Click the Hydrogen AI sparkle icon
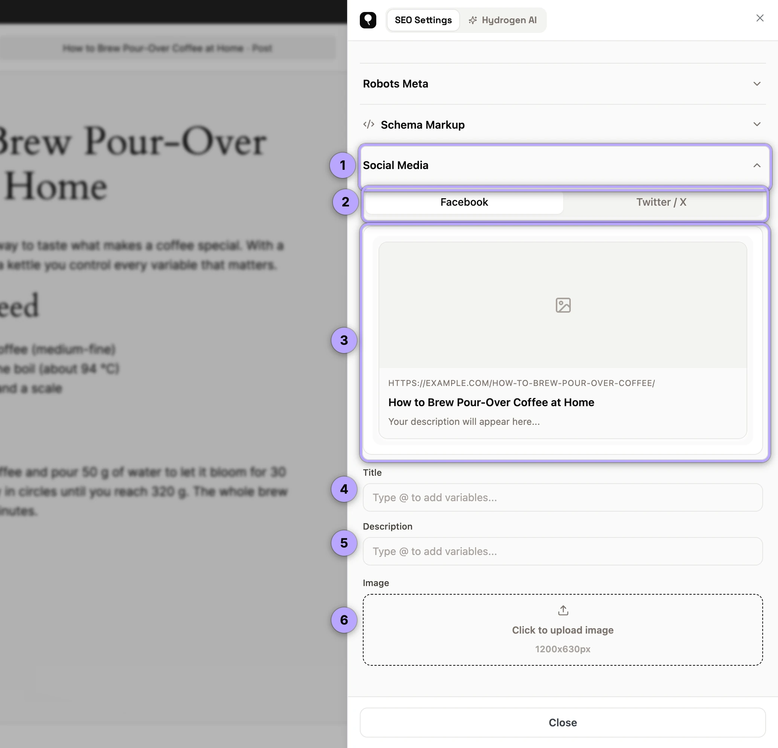 click(x=472, y=20)
